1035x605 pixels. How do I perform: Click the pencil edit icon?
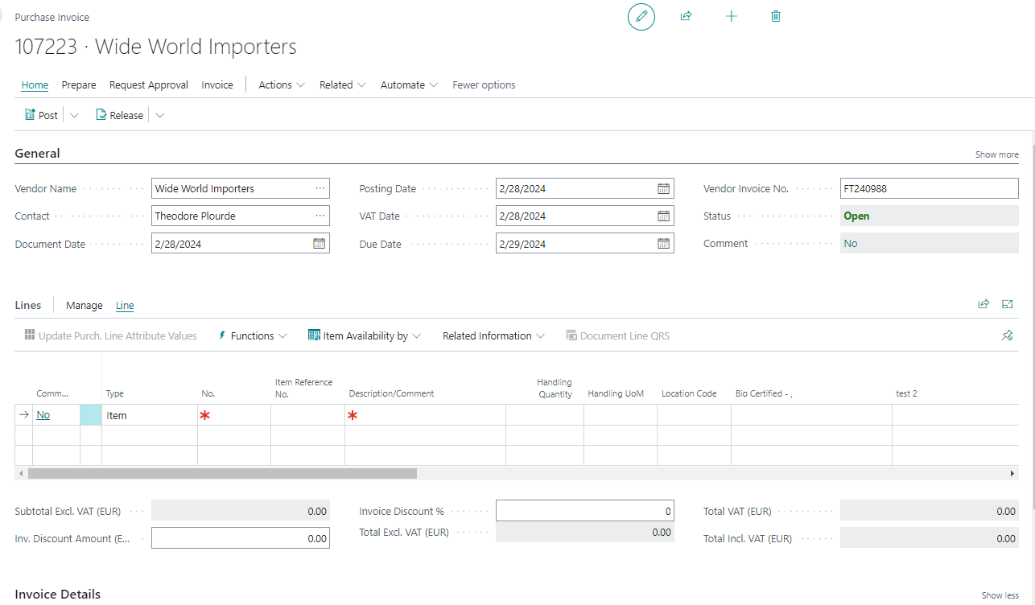point(641,17)
